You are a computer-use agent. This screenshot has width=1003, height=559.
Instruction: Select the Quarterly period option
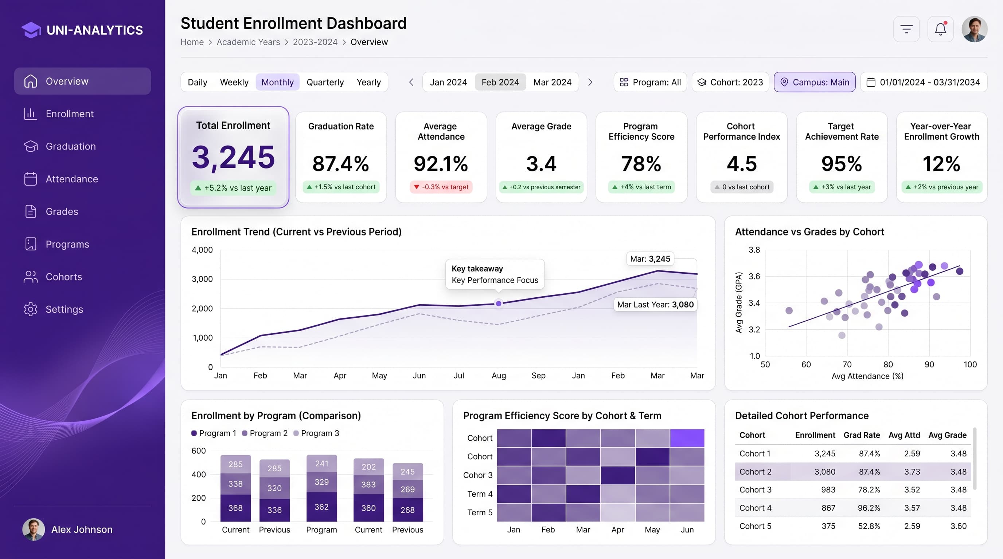coord(325,82)
